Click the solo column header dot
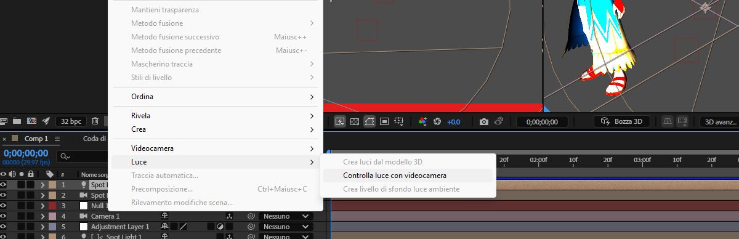Viewport: 739px width, 239px height. pos(22,174)
